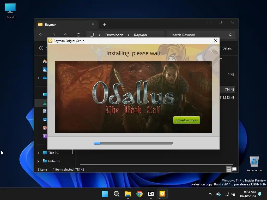Open Desktop folder in sidebar
Image resolution: width=267 pixels, height=200 pixels.
[x=45, y=95]
